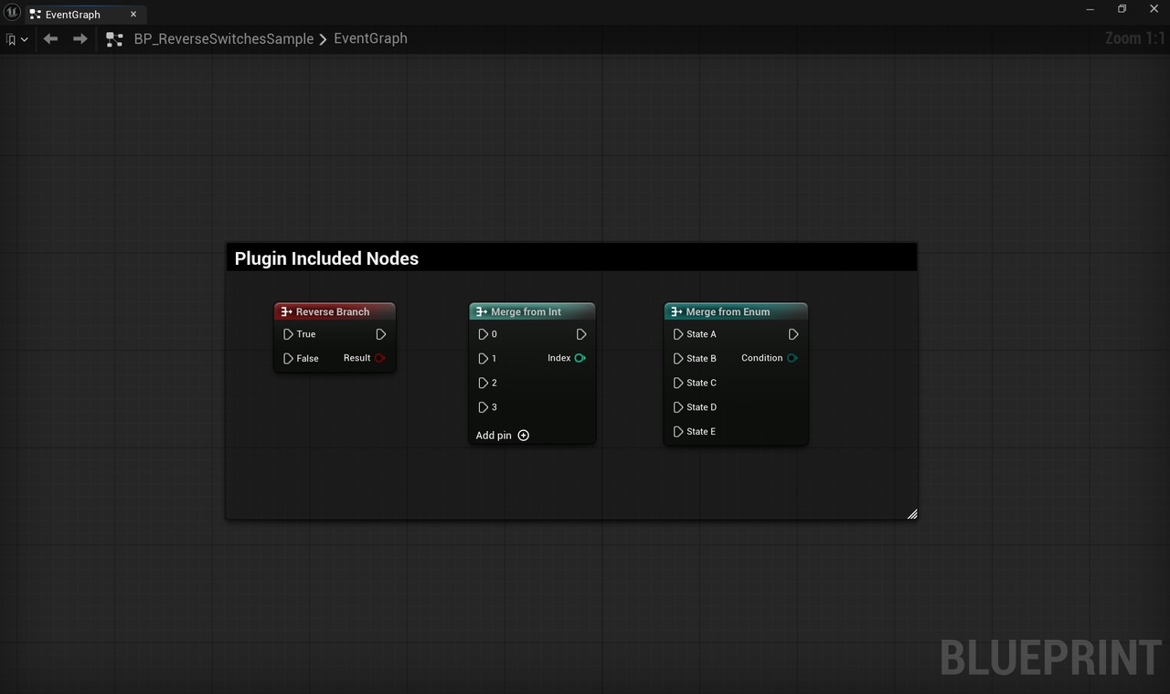The image size is (1170, 694).
Task: Click the Unreal Engine logo icon
Action: [12, 11]
